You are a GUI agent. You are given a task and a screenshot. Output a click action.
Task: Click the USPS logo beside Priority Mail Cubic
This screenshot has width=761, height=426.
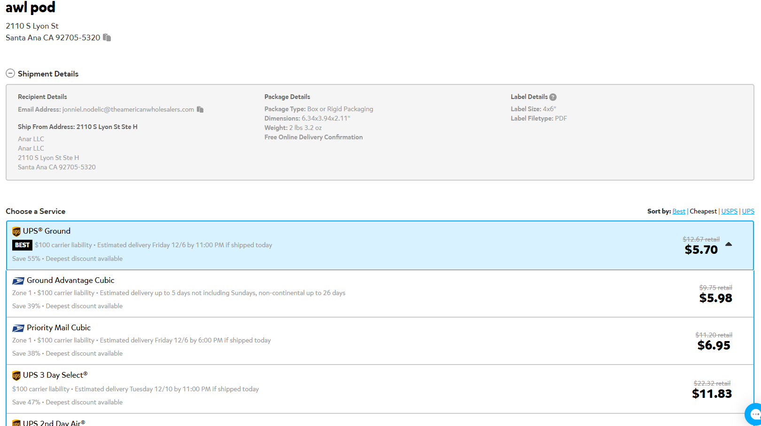(x=18, y=328)
